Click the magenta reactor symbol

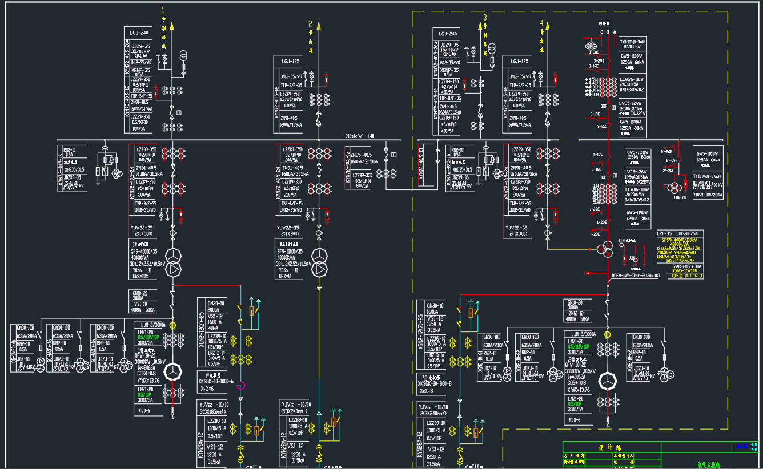click(241, 385)
